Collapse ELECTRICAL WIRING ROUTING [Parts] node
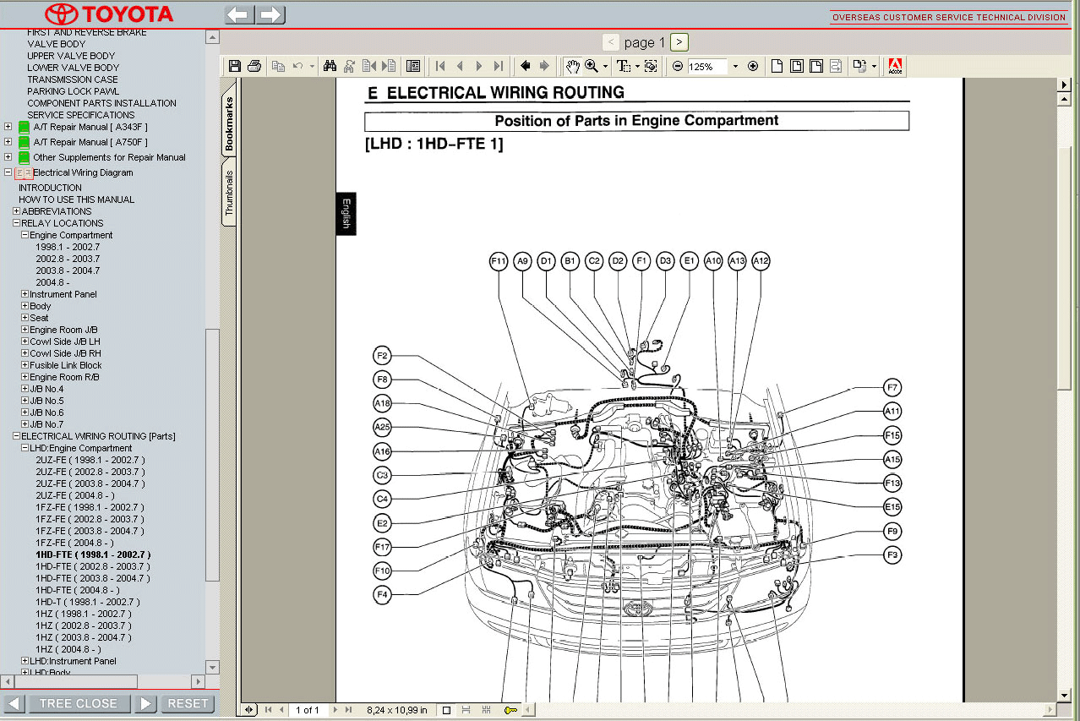1080x721 pixels. click(x=16, y=436)
